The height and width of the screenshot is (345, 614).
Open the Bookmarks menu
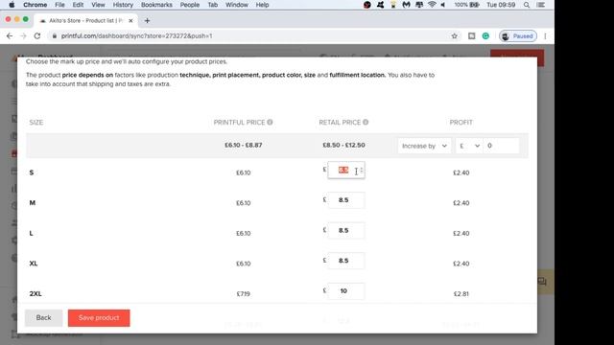156,5
